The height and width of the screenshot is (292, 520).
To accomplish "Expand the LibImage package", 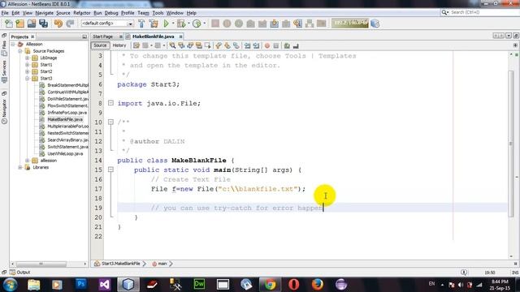I will (28, 58).
